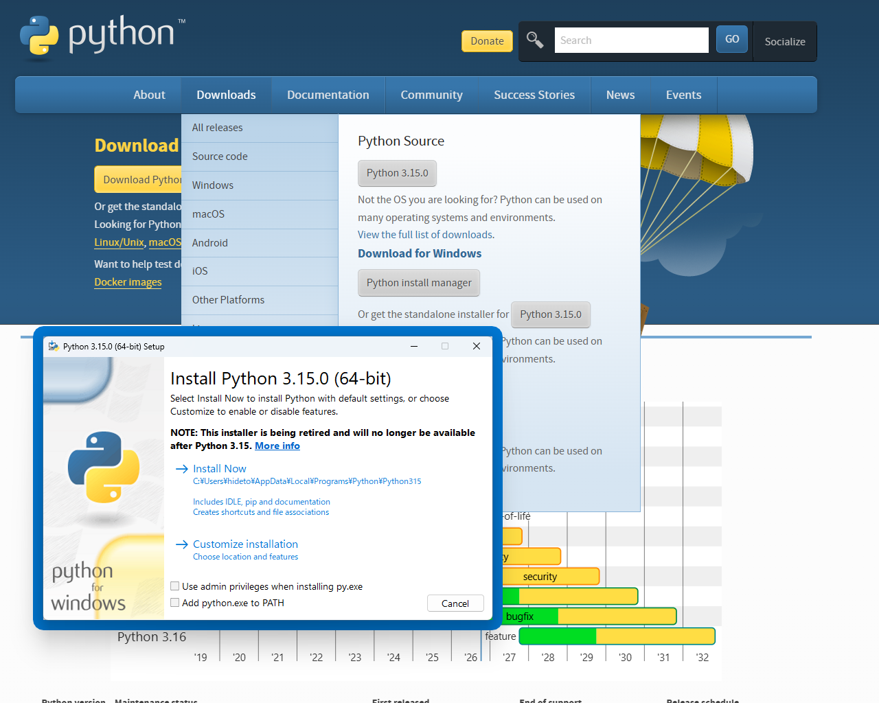The width and height of the screenshot is (879, 703).
Task: Choose 'Android' from the Downloads submenu
Action: pyautogui.click(x=260, y=243)
